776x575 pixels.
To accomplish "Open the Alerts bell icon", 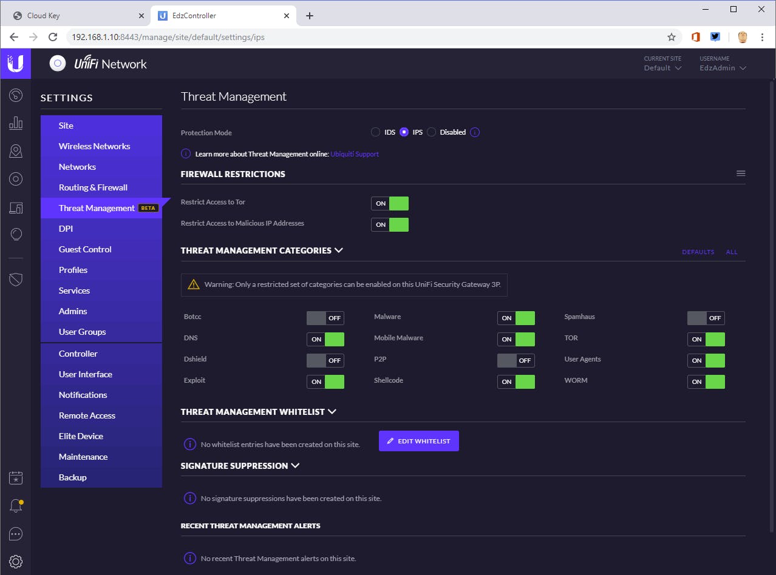I will 16,506.
